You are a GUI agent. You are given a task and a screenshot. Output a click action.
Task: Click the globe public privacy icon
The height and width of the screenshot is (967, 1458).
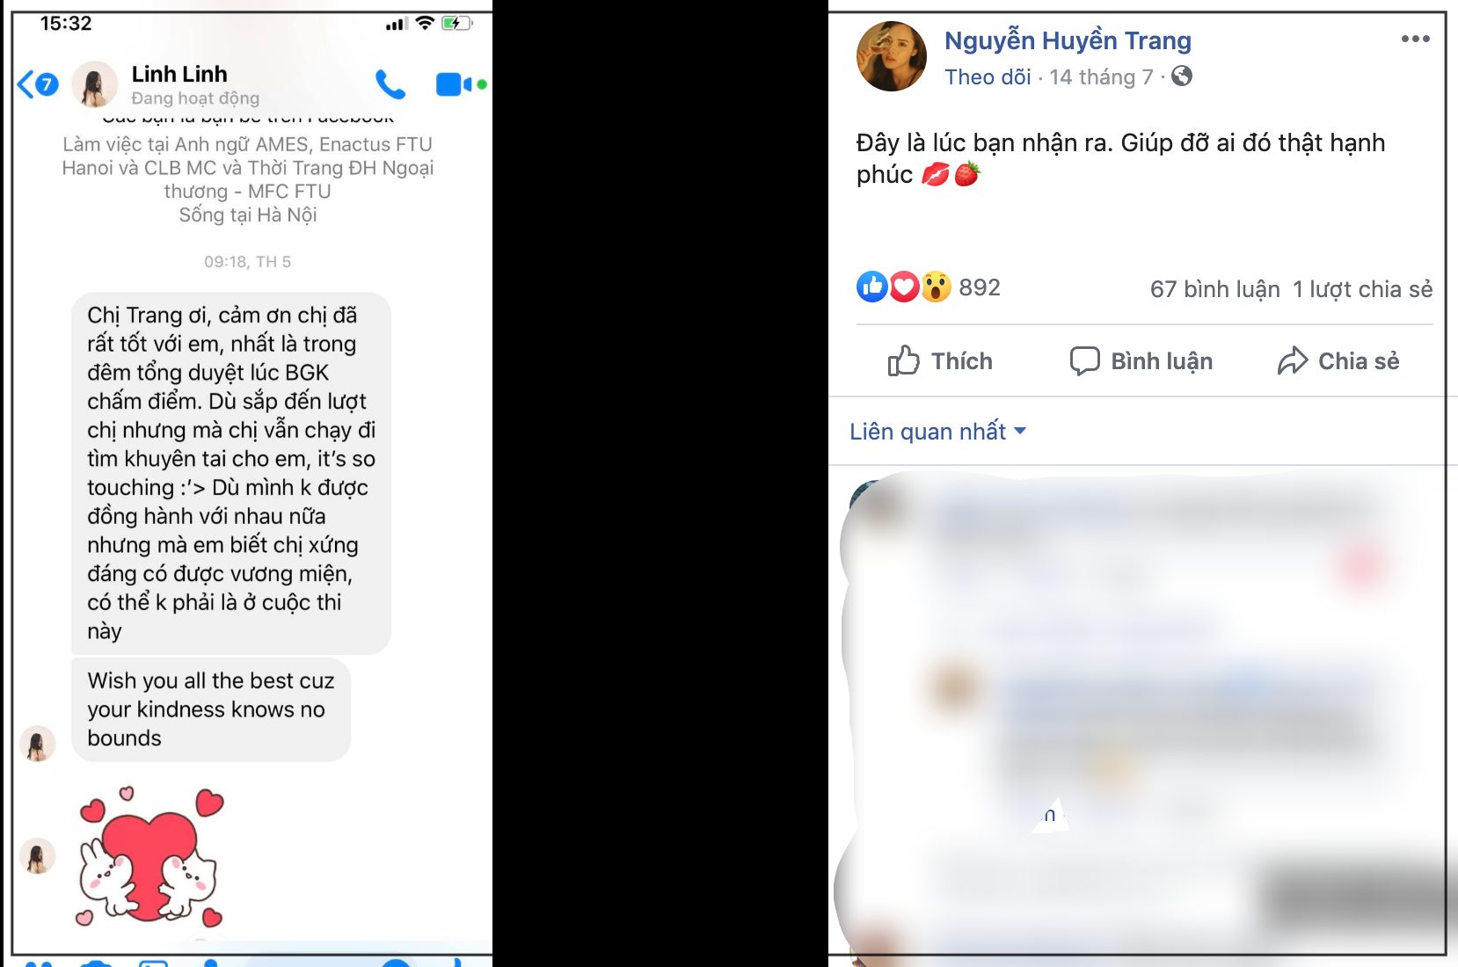coord(1182,76)
